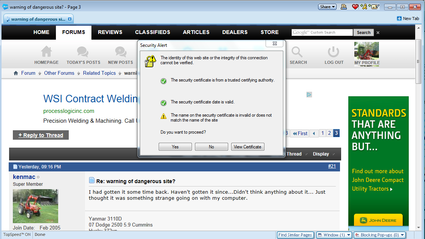The height and width of the screenshot is (239, 425).
Task: Click the write mail icon with pen
Action: point(374,7)
